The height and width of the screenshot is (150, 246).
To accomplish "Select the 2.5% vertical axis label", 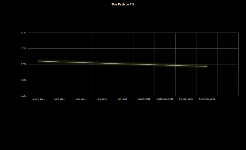I will click(x=23, y=49).
